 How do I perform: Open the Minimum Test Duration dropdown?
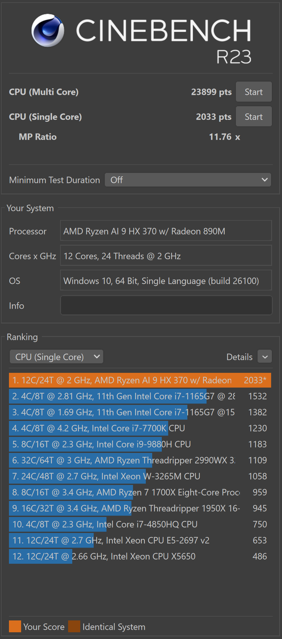188,180
